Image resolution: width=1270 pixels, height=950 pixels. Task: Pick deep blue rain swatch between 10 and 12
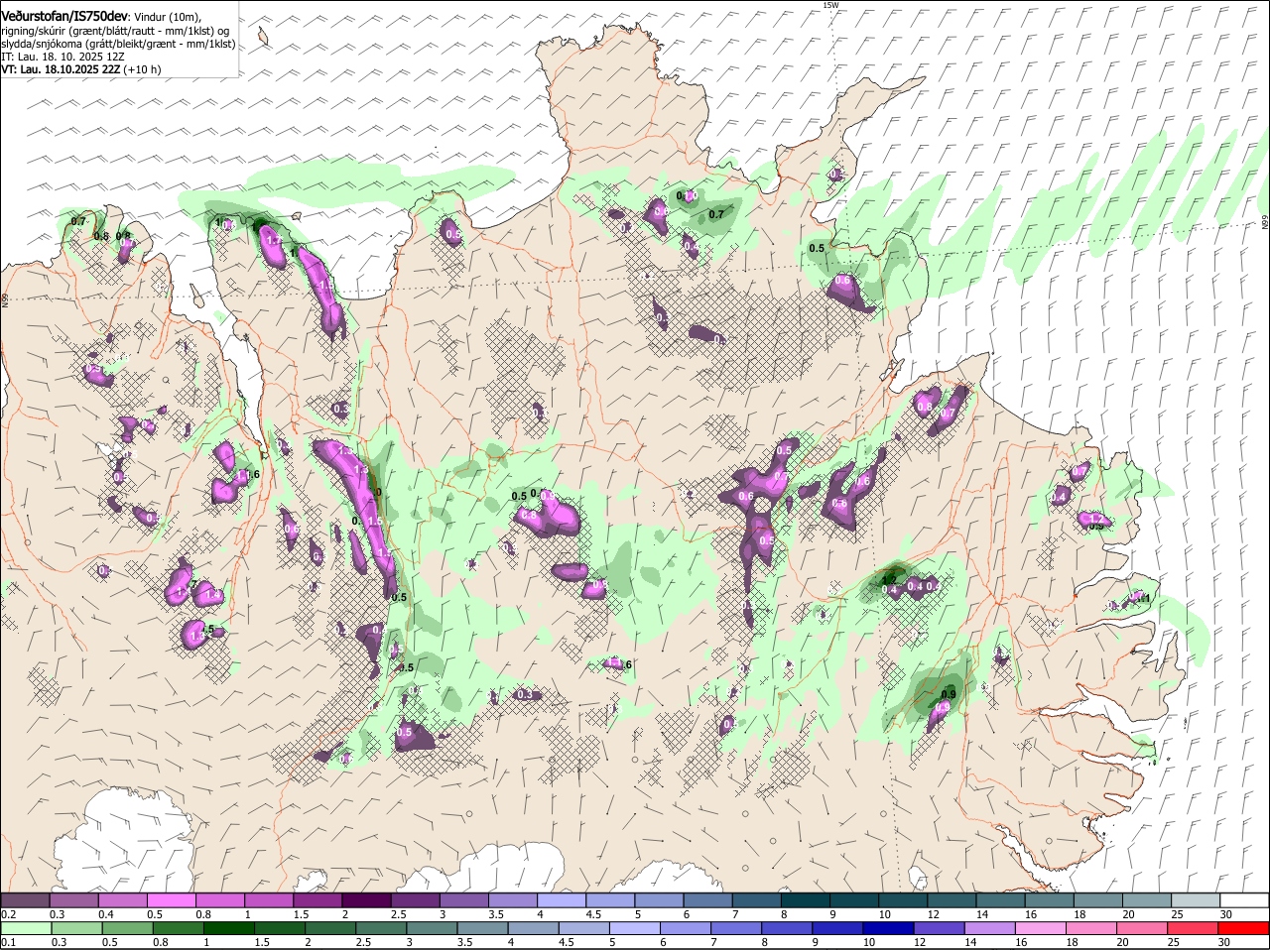click(x=889, y=928)
